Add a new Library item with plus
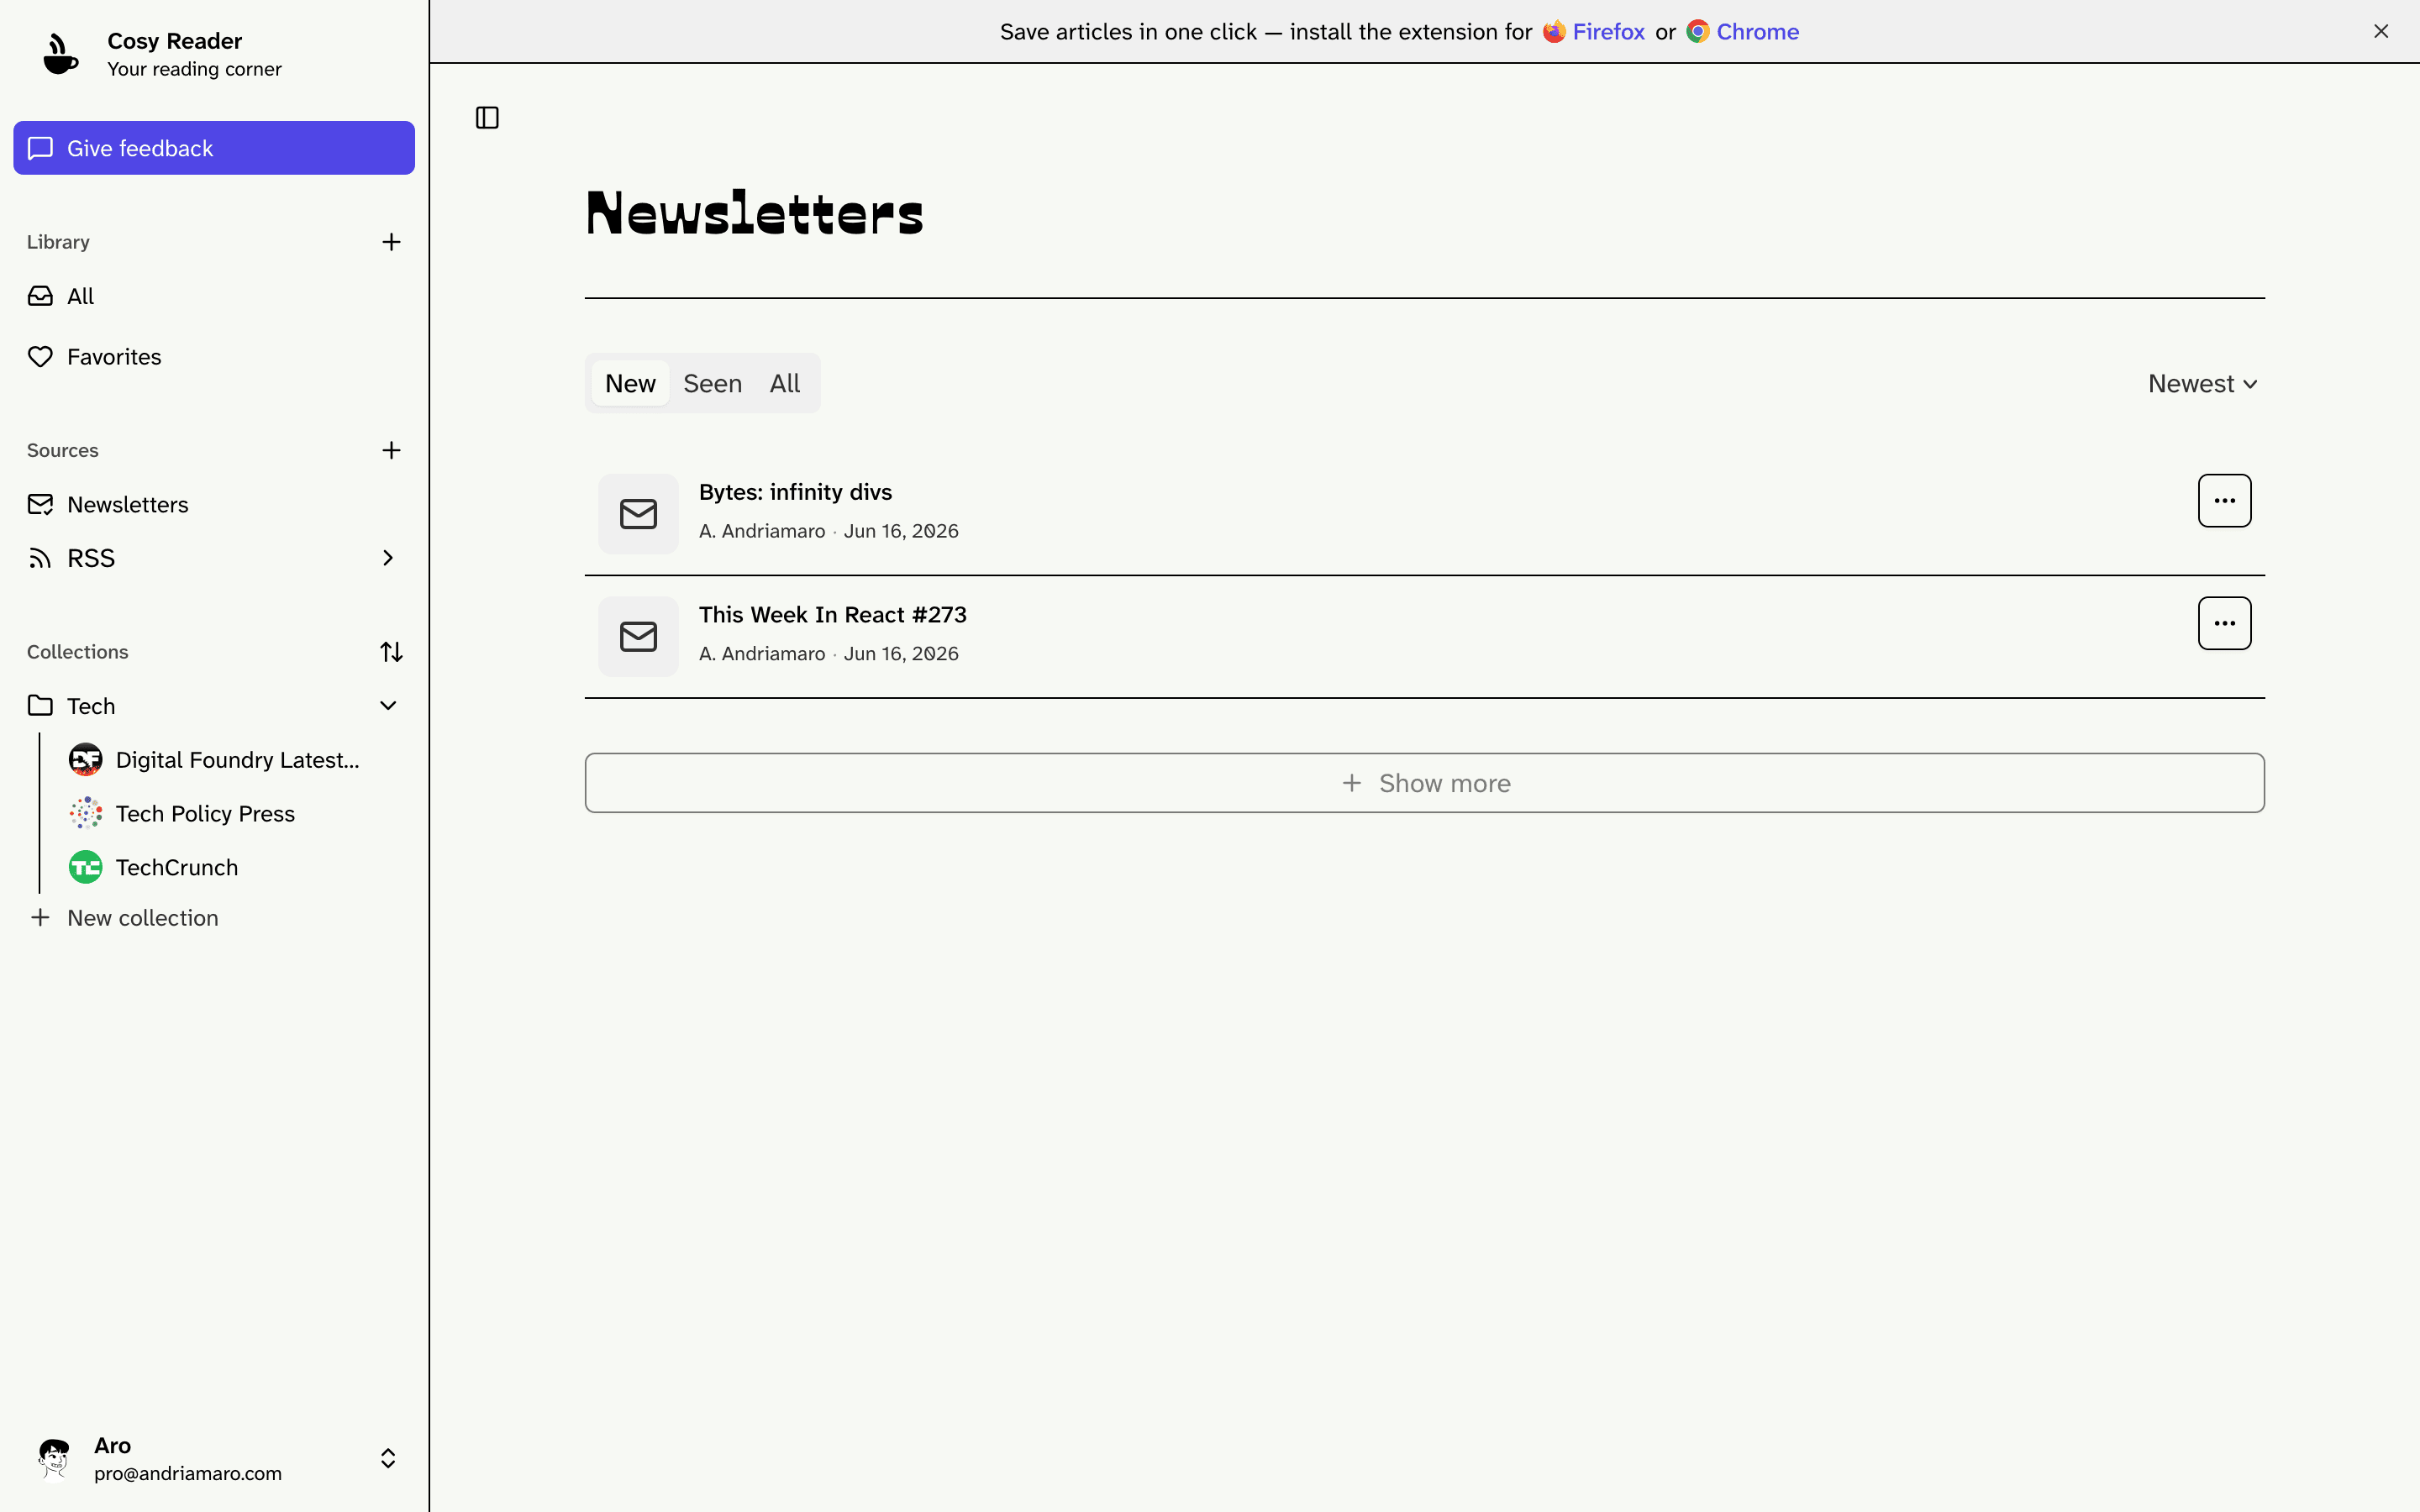 [x=391, y=242]
